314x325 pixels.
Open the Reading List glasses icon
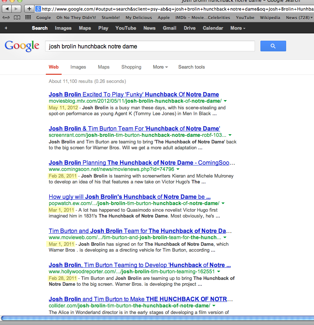point(6,18)
